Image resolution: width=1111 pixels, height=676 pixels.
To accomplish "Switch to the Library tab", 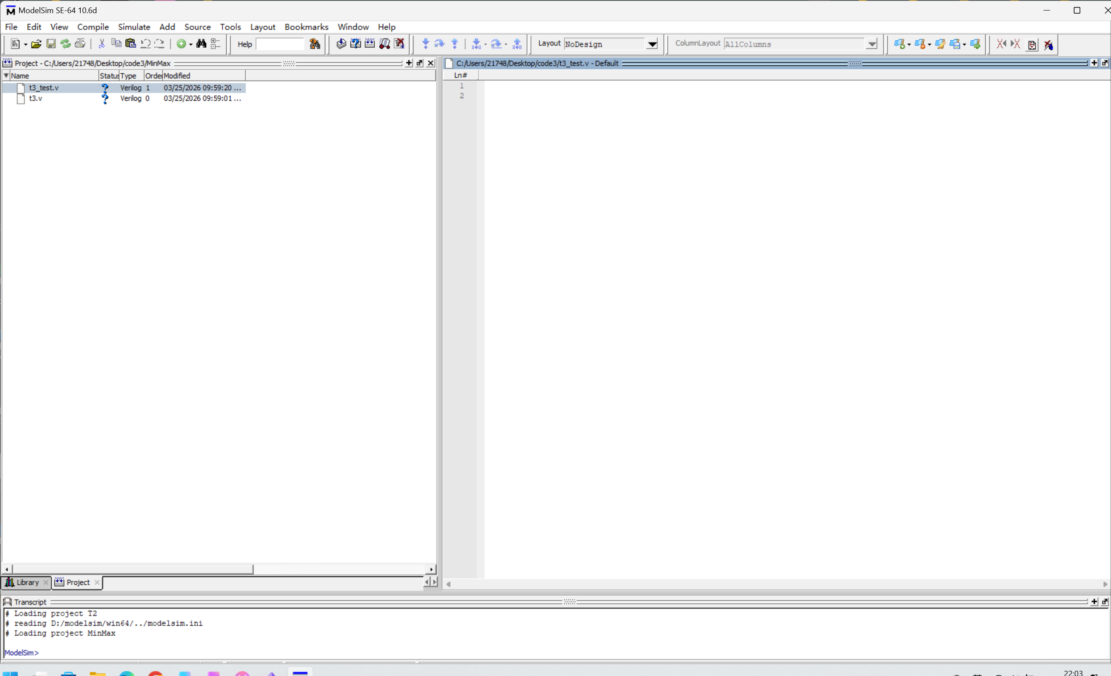I will coord(27,582).
